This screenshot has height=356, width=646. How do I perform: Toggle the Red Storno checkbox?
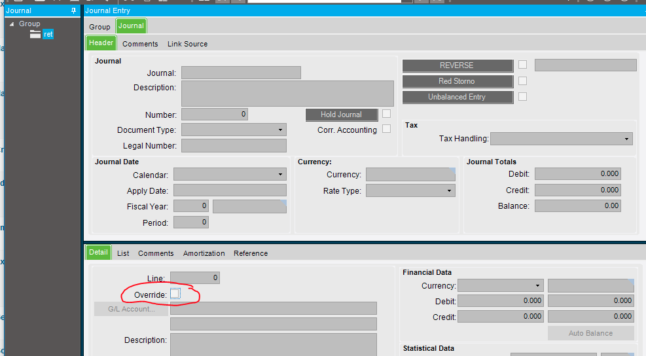click(x=522, y=80)
